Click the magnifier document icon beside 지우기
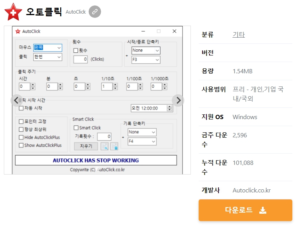Screen dimensions: 297x225 105,146
